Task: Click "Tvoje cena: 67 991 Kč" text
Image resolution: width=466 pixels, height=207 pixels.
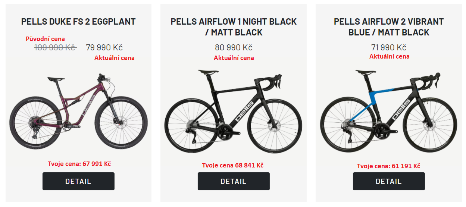Action: 79,164
